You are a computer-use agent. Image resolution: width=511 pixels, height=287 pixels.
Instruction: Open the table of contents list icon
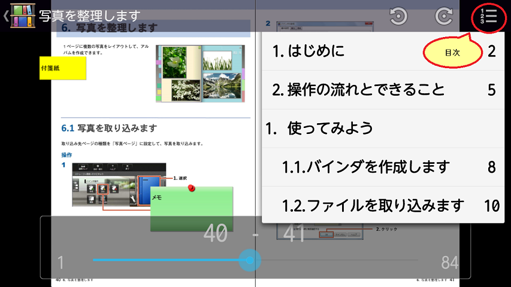[488, 16]
